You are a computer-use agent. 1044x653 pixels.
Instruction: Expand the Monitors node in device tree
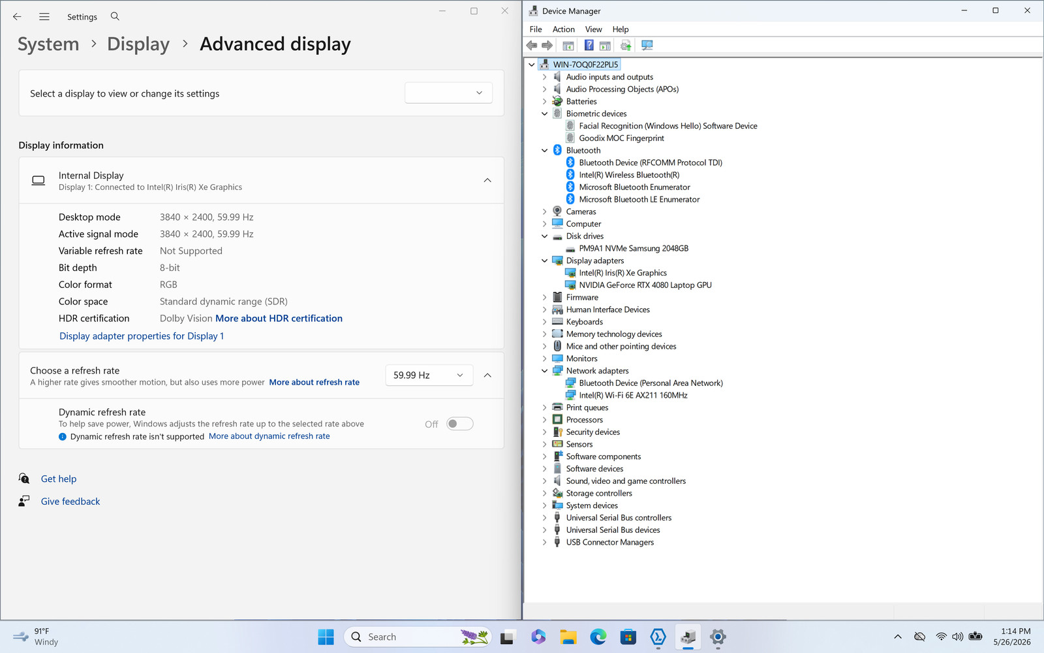pos(545,358)
